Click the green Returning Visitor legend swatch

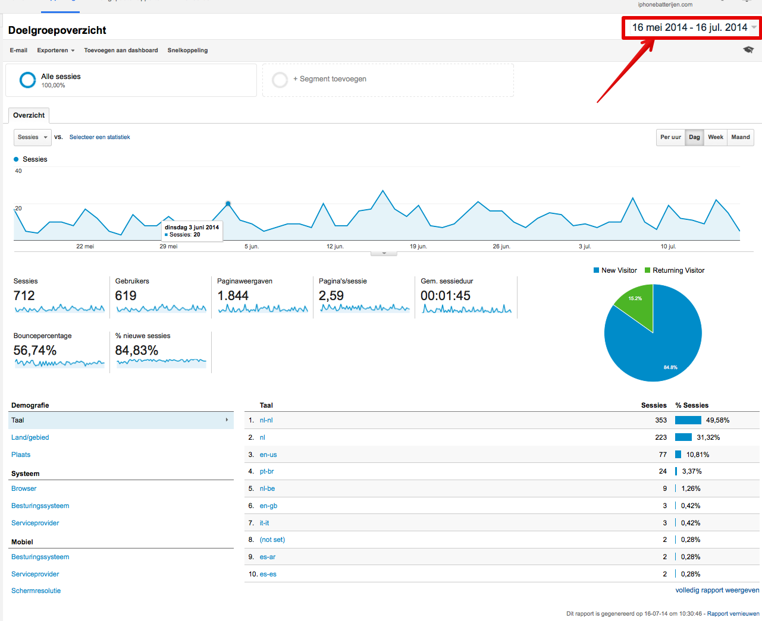click(x=647, y=270)
